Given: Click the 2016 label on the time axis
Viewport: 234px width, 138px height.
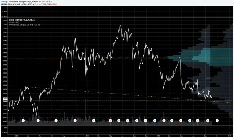Looking at the screenshot, I should 158,136.
